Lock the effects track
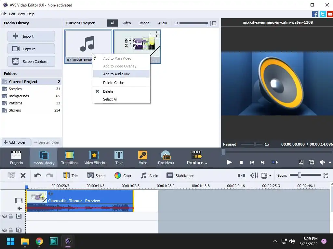Image resolution: width=333 pixels, height=249 pixels. [11, 216]
